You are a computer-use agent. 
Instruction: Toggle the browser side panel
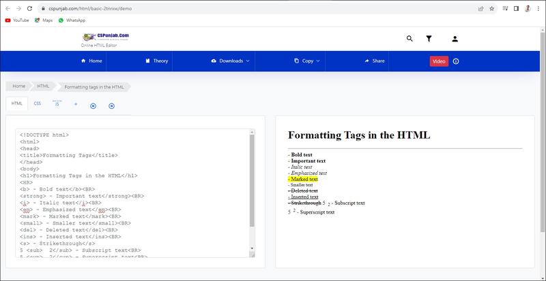[515, 9]
